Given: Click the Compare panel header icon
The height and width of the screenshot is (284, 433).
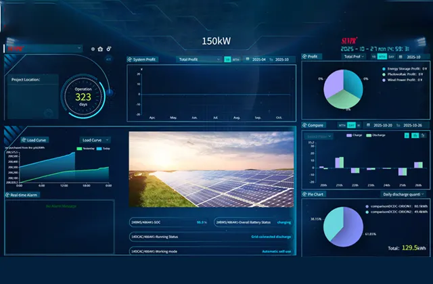Looking at the screenshot, I should point(304,125).
